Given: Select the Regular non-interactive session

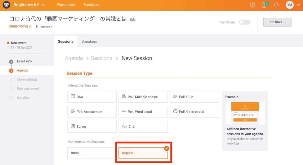Looking at the screenshot, I should point(143,153).
